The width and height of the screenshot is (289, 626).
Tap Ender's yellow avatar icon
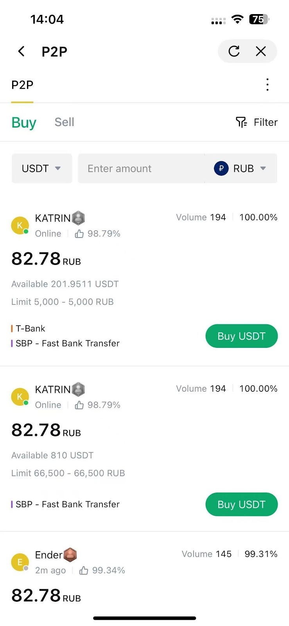20,562
